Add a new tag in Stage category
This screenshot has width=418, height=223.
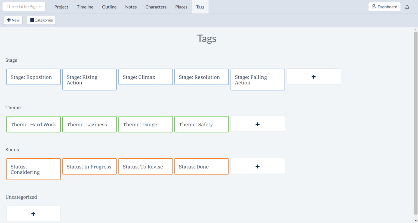(313, 77)
